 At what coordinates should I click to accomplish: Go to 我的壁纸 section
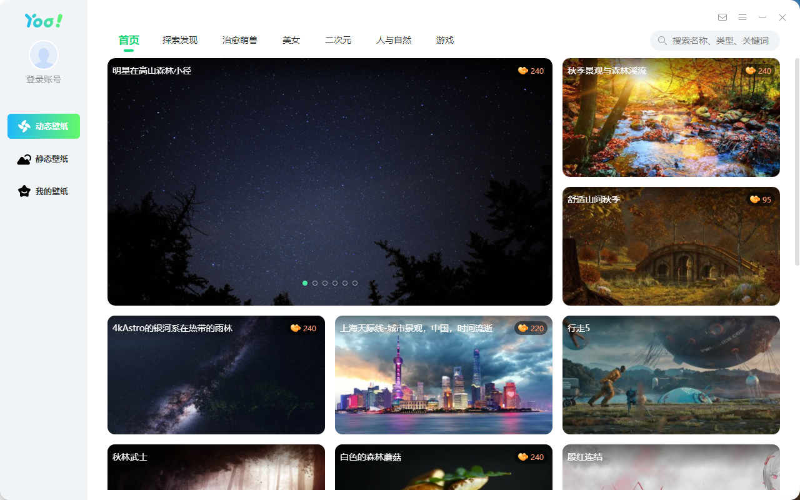44,191
